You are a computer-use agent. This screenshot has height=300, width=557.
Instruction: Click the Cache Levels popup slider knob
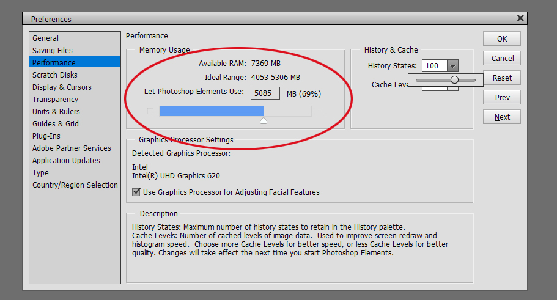pos(454,80)
